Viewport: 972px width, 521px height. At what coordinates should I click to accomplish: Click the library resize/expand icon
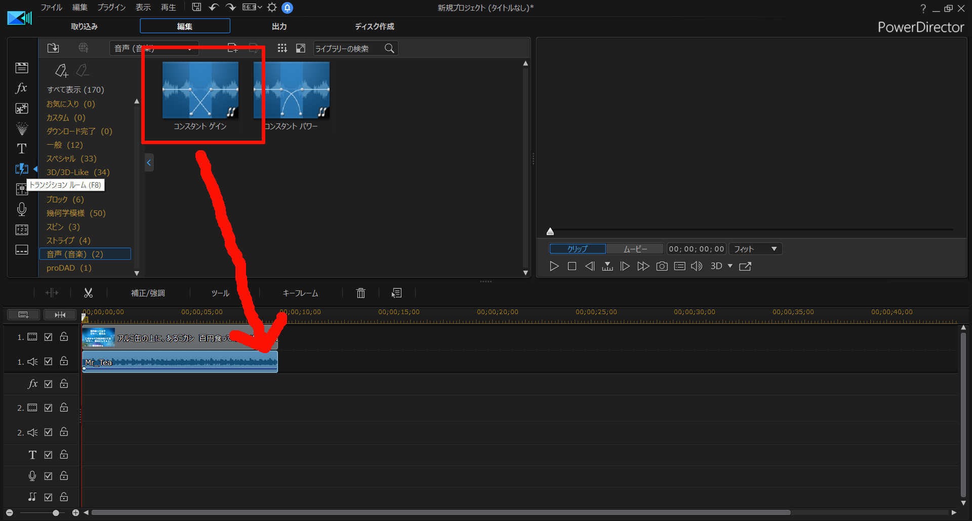tap(301, 48)
